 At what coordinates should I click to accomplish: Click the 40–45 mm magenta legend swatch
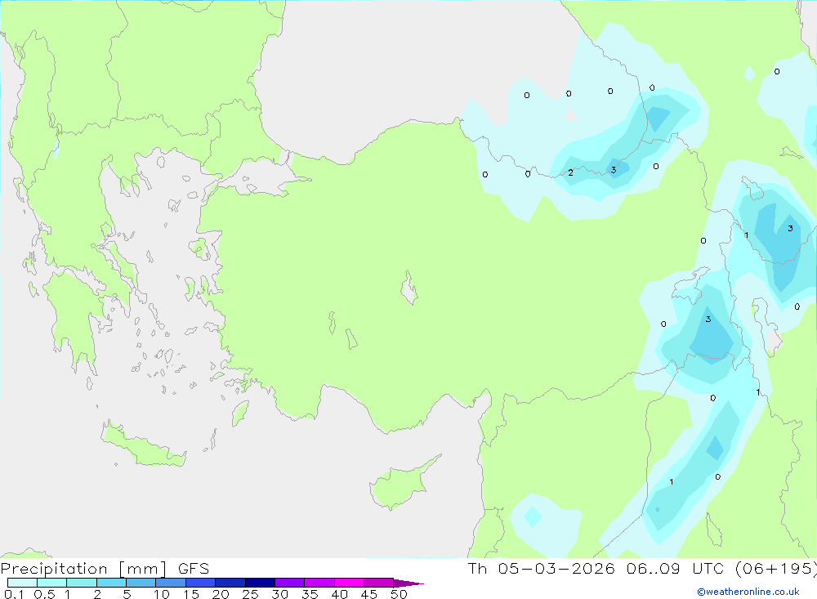pos(349,583)
